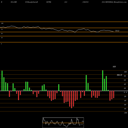Image resolution: width=128 pixels, height=128 pixels.
Task: Click the tallest green MR bar near the right
Action: pyautogui.click(x=103, y=81)
